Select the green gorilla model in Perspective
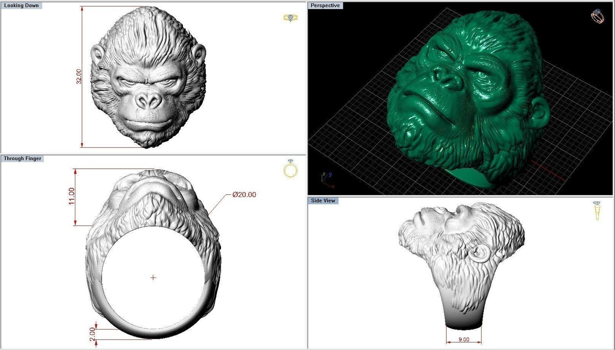615x350 pixels. 469,96
